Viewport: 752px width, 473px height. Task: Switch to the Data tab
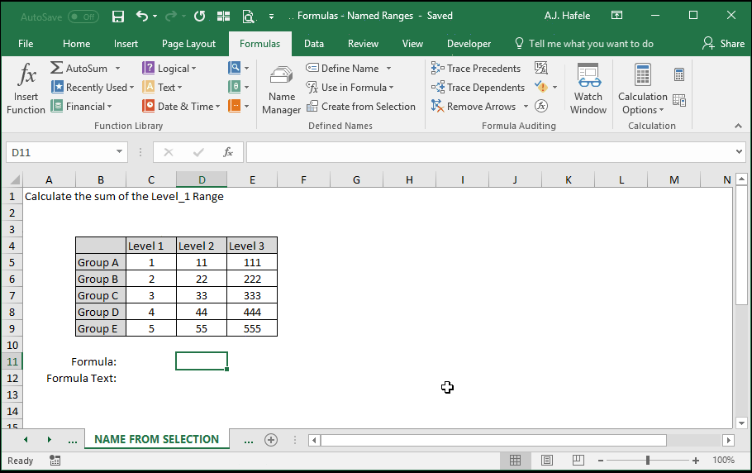pos(314,44)
